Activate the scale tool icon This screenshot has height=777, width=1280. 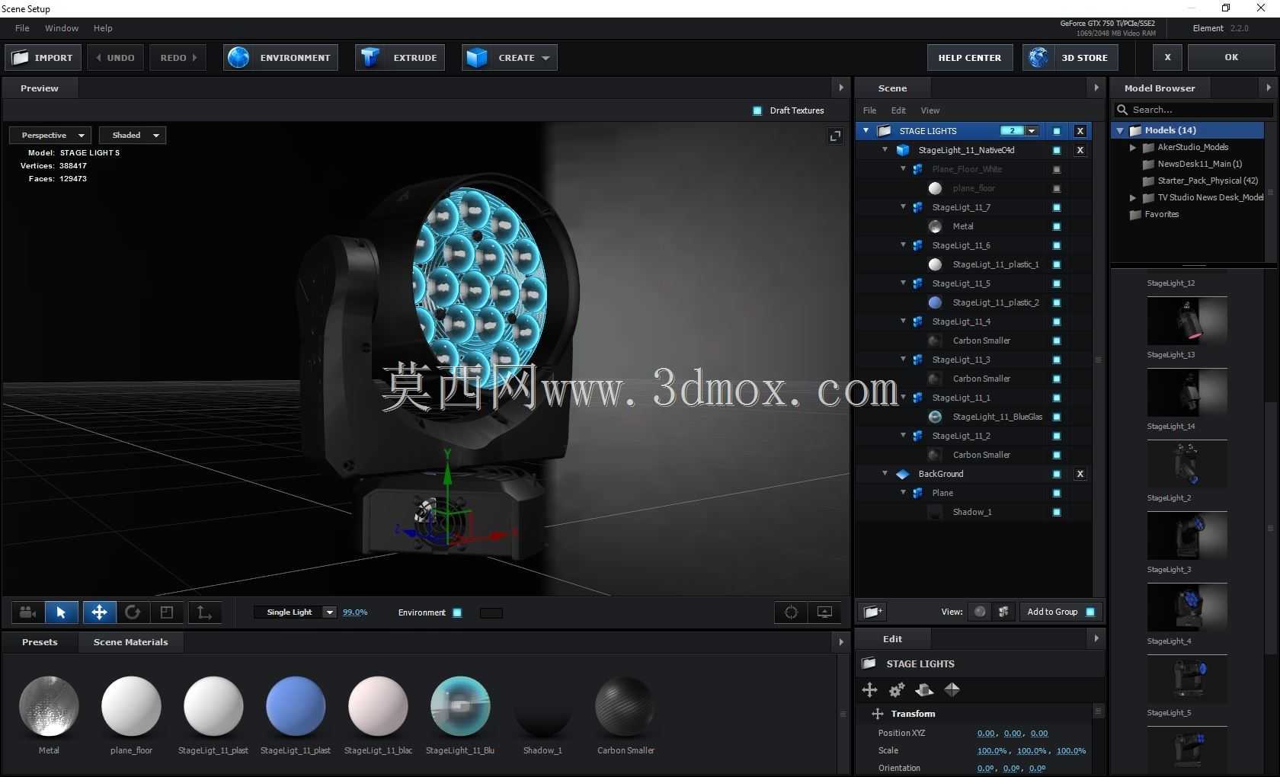(x=167, y=612)
